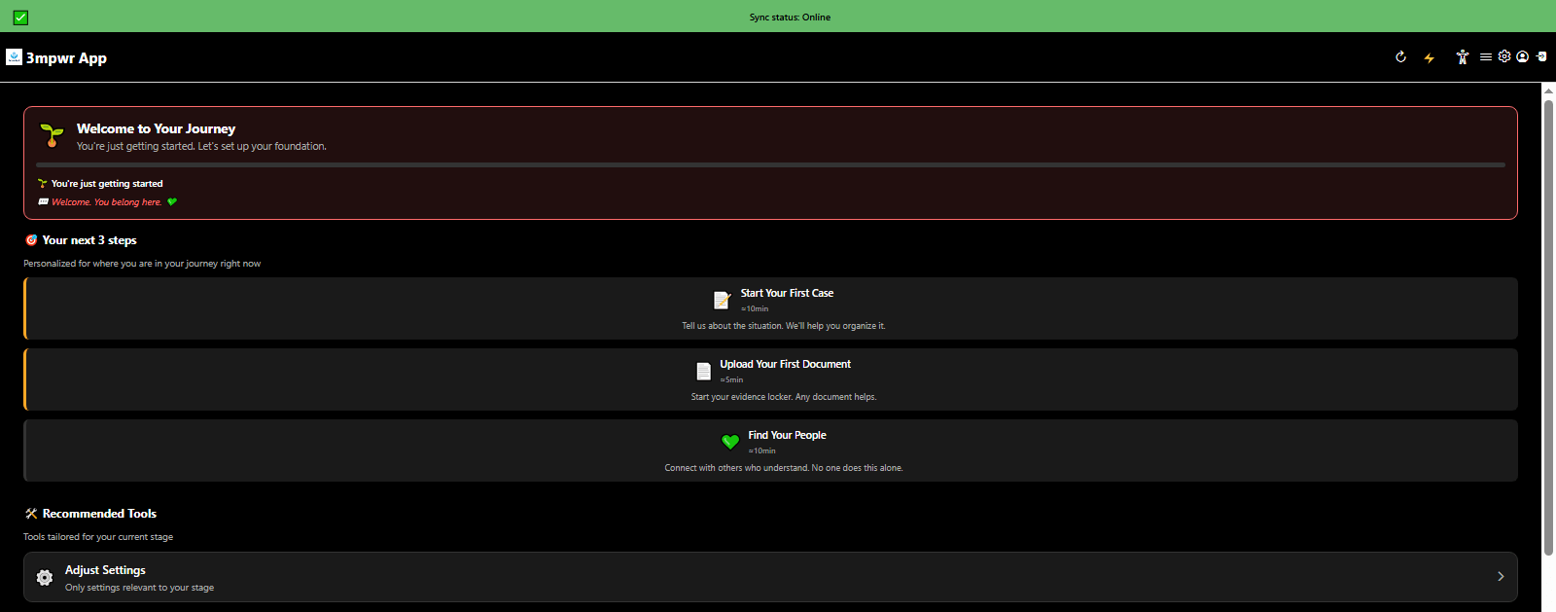1556x612 pixels.
Task: Click the seedling icon in welcome card
Action: click(x=52, y=134)
